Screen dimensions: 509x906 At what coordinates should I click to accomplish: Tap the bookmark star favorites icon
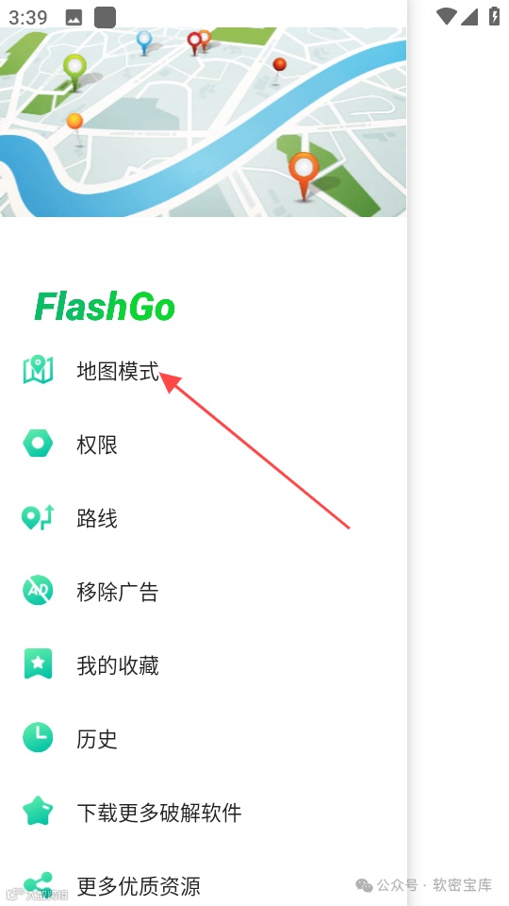[38, 663]
